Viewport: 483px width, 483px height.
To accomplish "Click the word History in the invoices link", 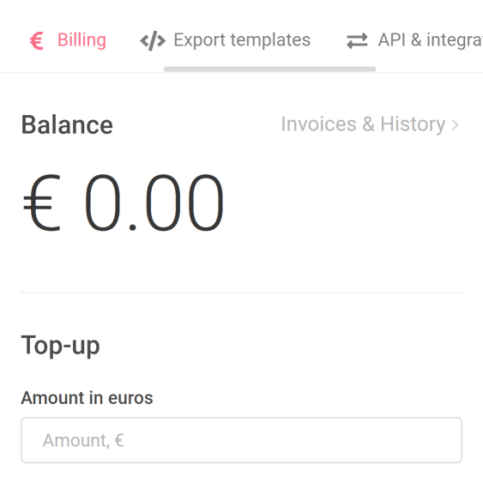I will point(413,124).
